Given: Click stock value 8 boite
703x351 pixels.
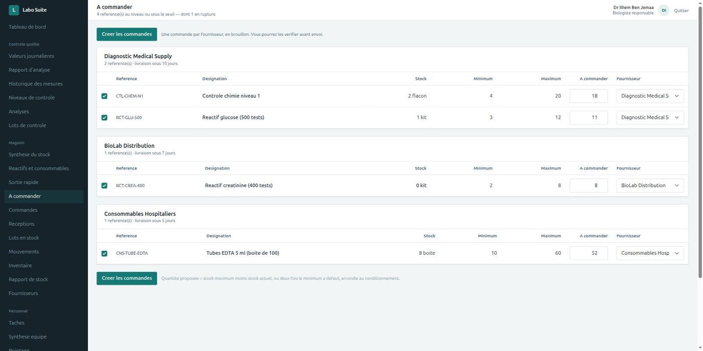Looking at the screenshot, I should click(427, 253).
